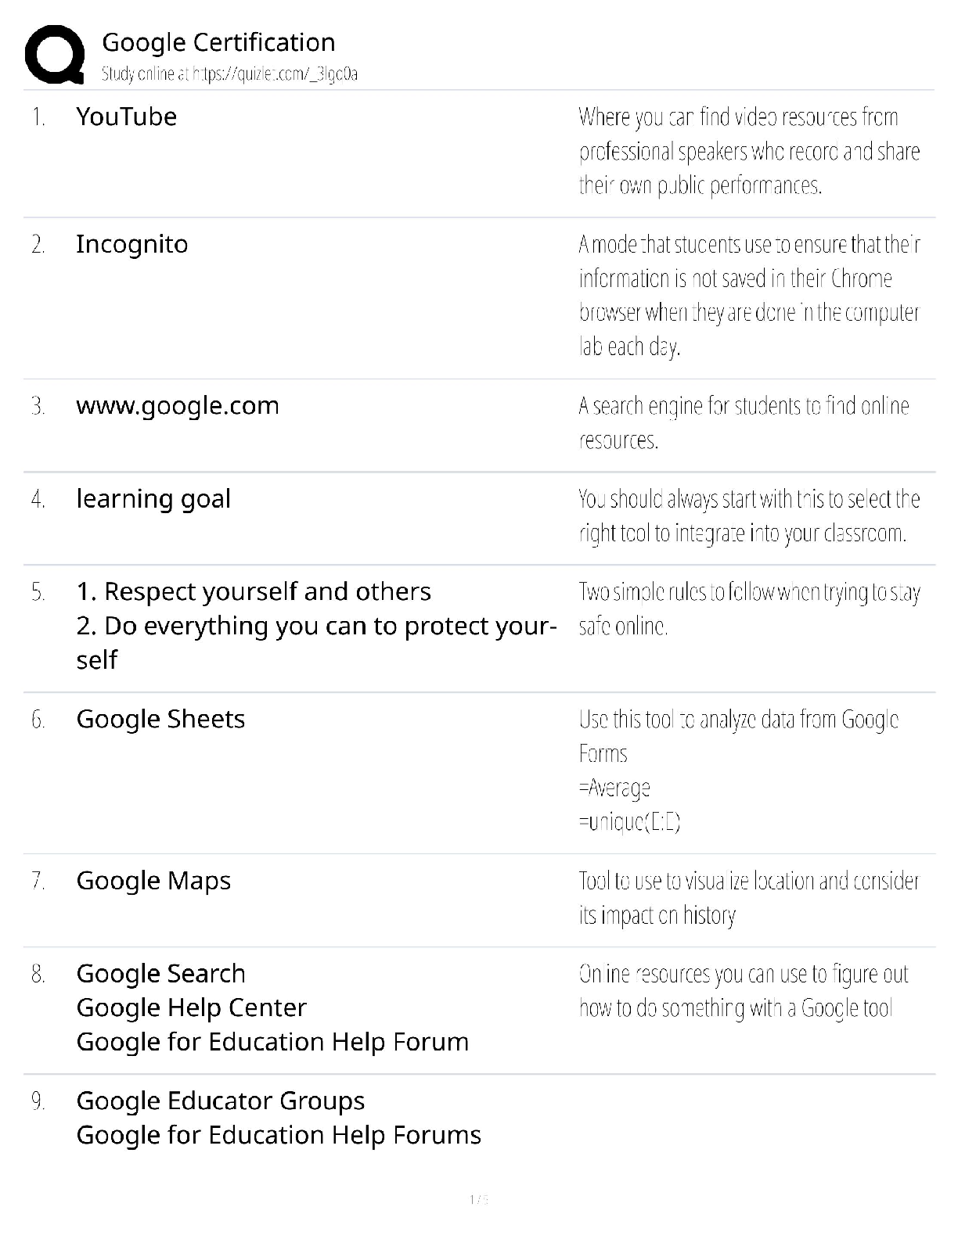Image resolution: width=958 pixels, height=1239 pixels.
Task: Click the YouTube definition about video resources
Action: pos(749,151)
